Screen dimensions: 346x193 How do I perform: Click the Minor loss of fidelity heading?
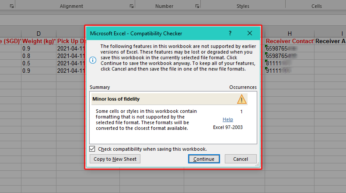116,99
